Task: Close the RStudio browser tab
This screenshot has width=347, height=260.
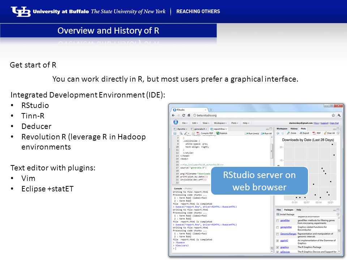Action: click(x=206, y=110)
